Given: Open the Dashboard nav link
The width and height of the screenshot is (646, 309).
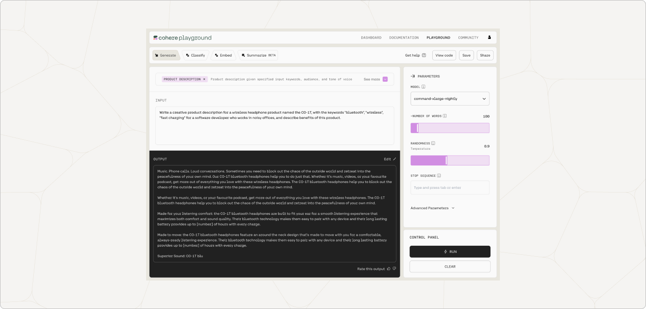Looking at the screenshot, I should (371, 38).
